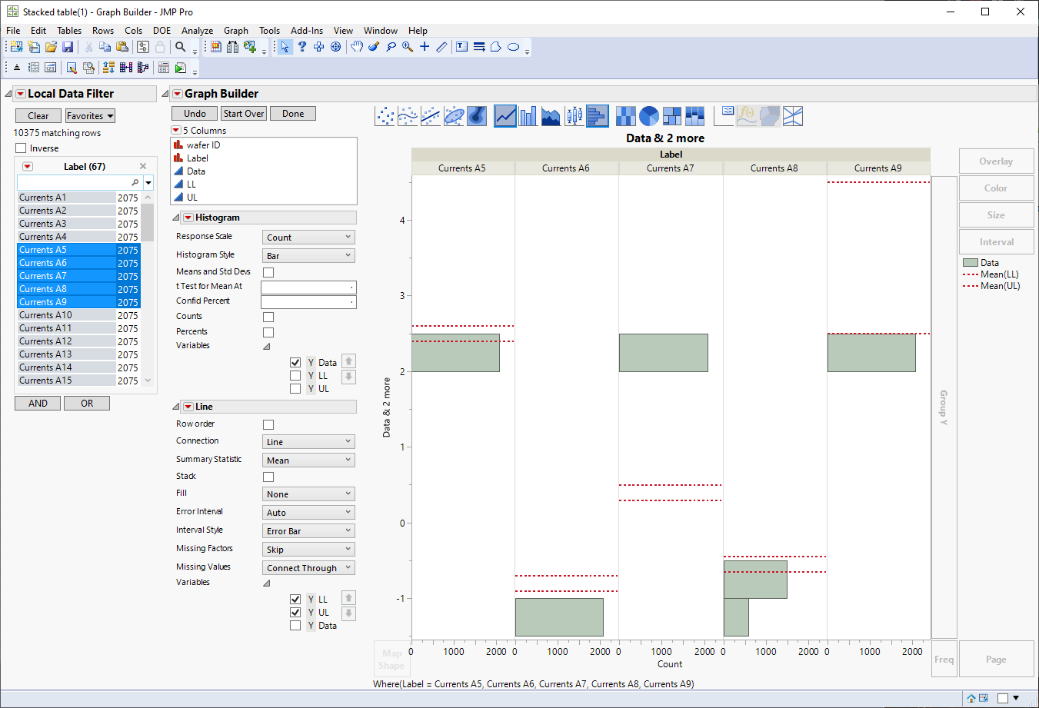
Task: Choose the Box Plot element icon
Action: pyautogui.click(x=574, y=115)
